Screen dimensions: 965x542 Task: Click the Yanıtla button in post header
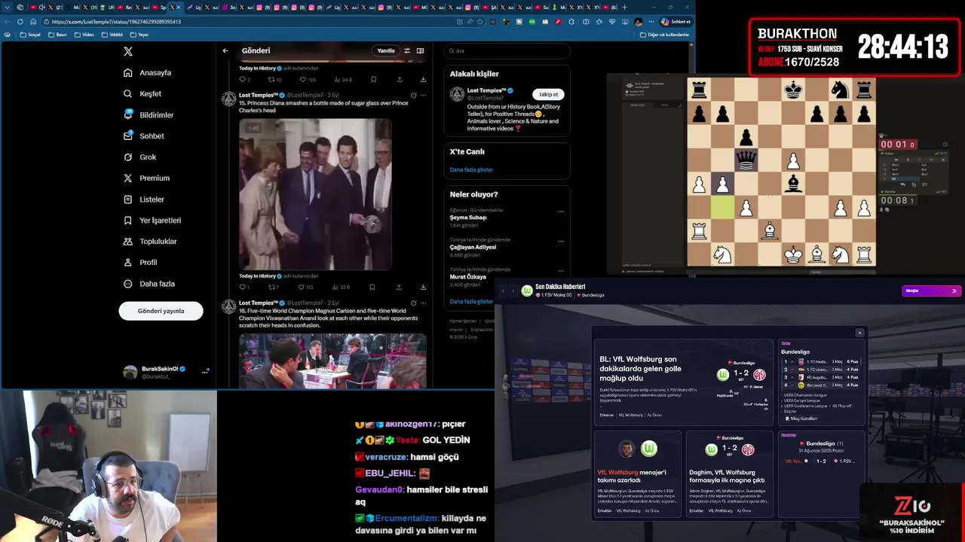[386, 50]
